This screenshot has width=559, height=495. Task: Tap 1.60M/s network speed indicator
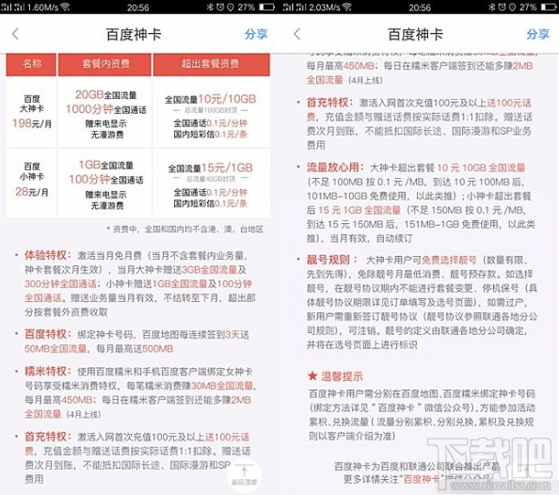tap(42, 8)
